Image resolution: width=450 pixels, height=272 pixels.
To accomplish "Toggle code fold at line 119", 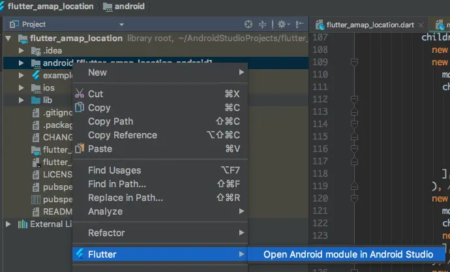I will [354, 186].
